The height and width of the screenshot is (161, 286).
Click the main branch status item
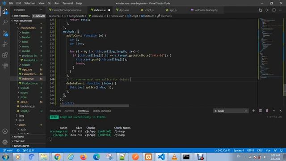click(x=8, y=150)
